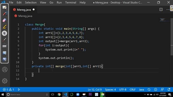Open the Windows action center
This screenshot has height=97, width=173.
(x=170, y=95)
